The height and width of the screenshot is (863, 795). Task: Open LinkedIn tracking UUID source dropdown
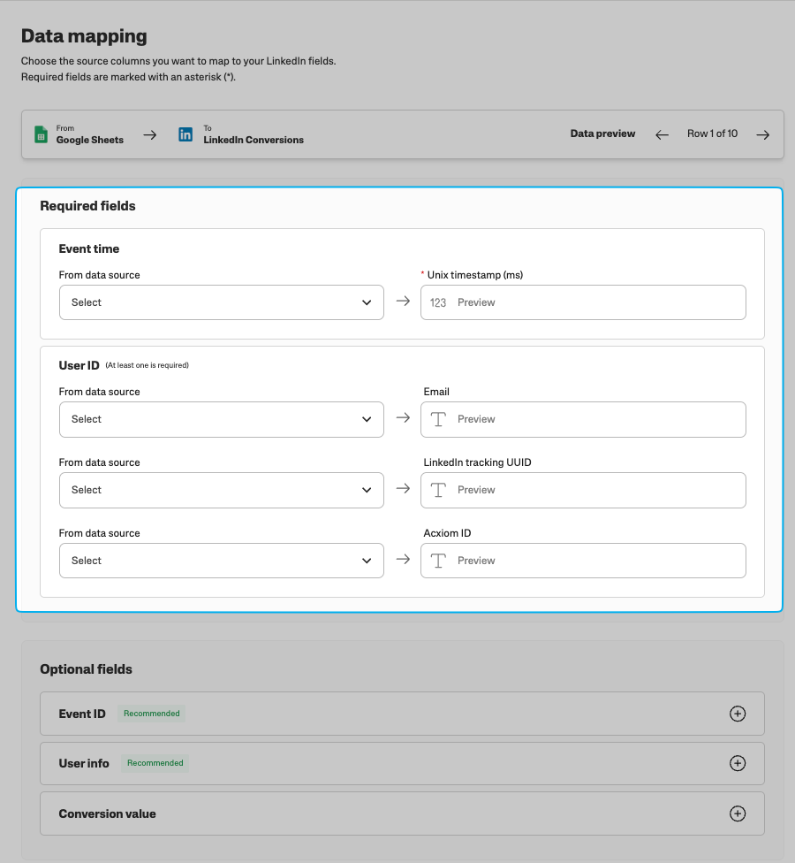point(221,490)
